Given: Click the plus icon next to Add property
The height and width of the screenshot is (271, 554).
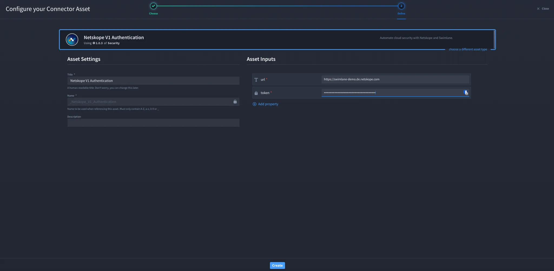Looking at the screenshot, I should pyautogui.click(x=255, y=104).
